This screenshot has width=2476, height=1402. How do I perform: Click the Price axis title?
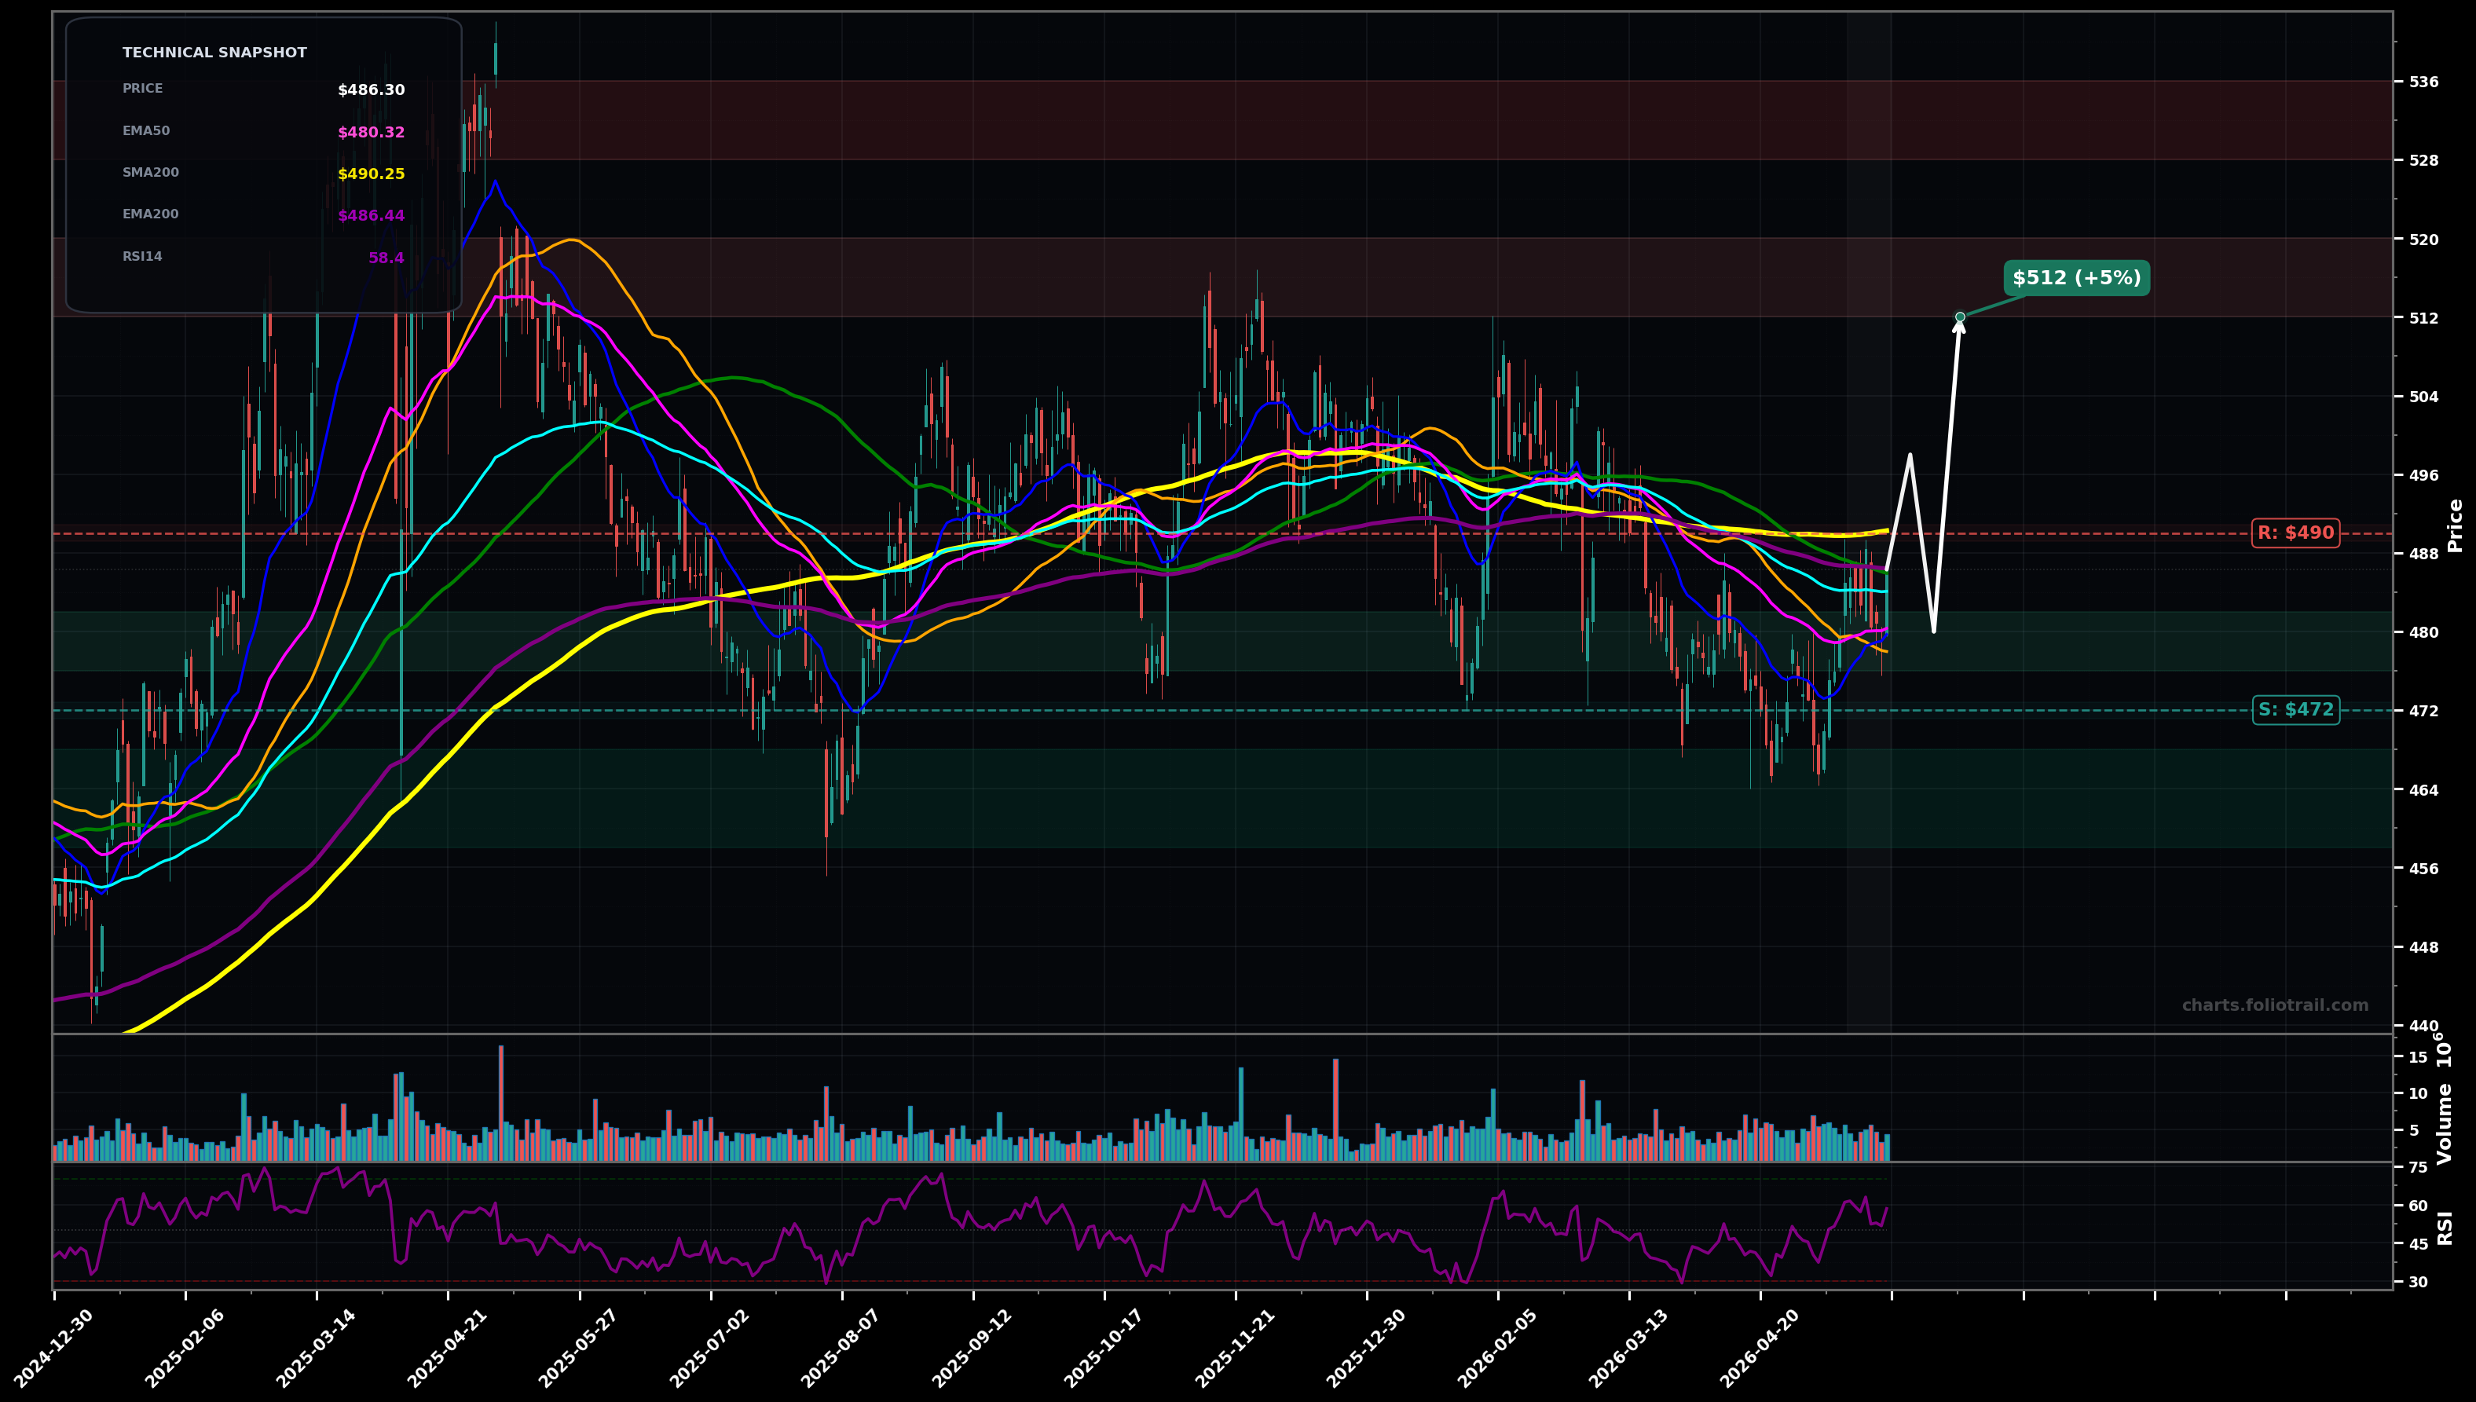coord(2456,525)
